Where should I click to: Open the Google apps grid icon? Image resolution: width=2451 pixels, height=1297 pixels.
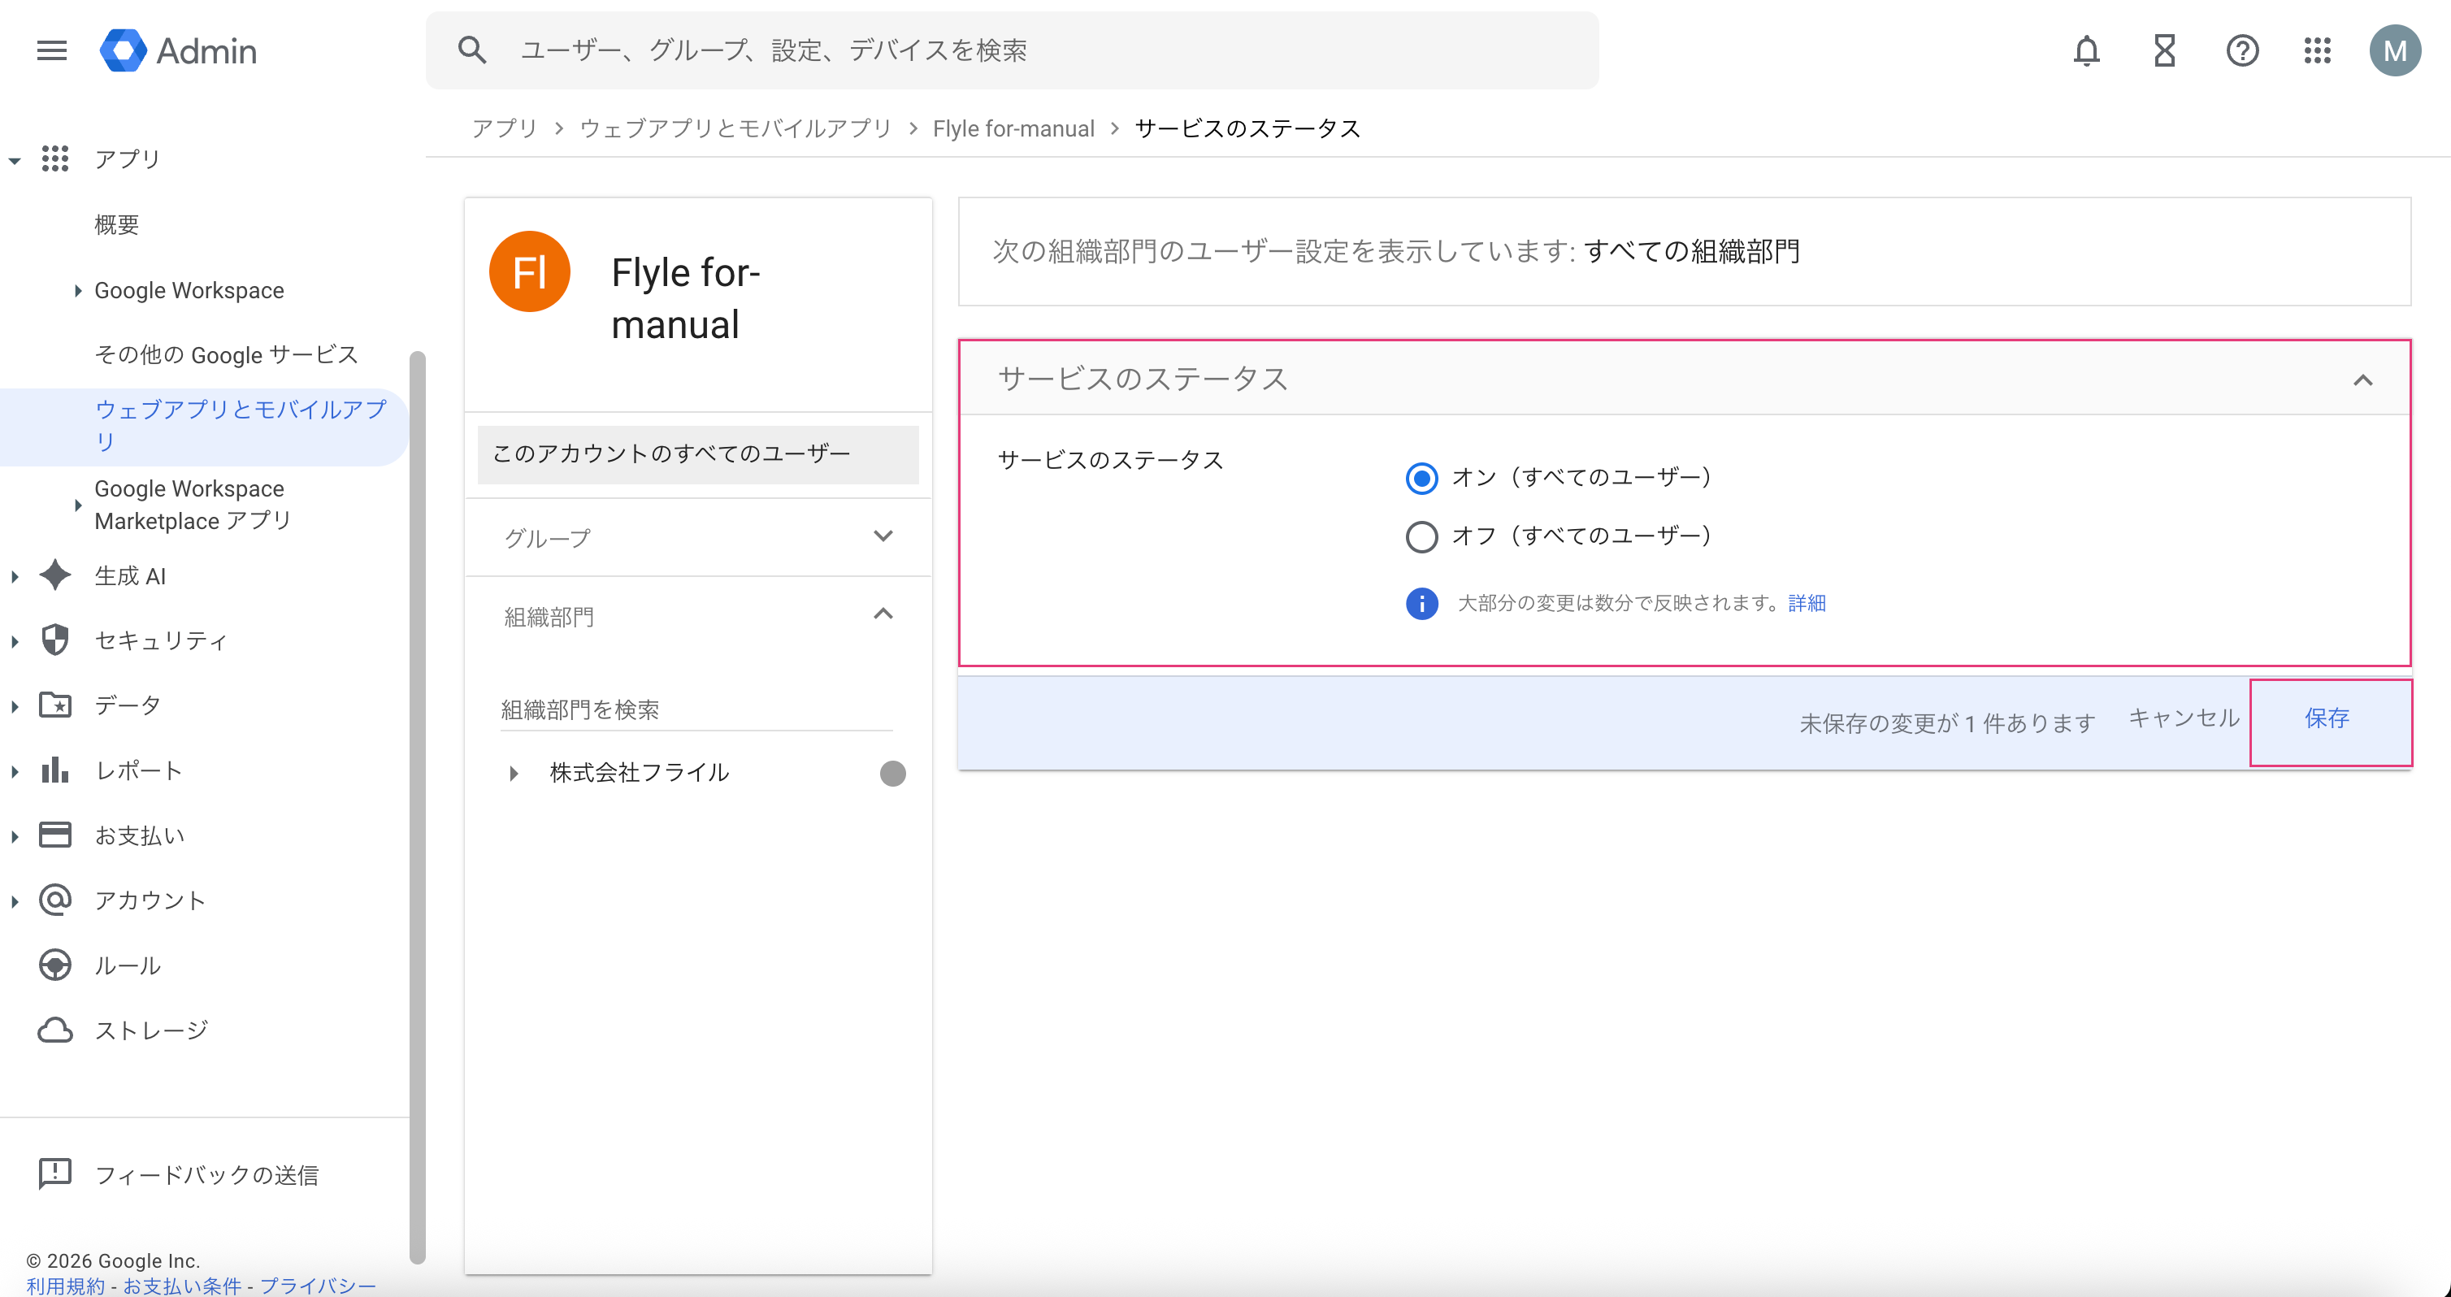pos(2317,50)
